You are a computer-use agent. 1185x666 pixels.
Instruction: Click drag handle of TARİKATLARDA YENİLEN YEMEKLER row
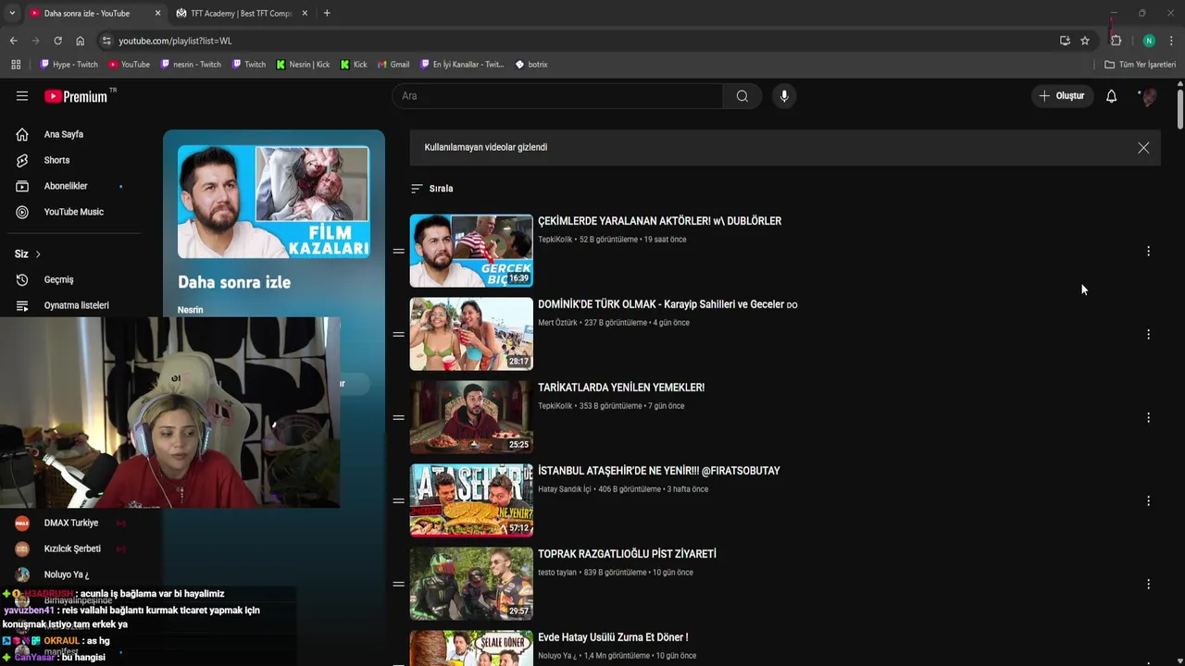coord(399,418)
